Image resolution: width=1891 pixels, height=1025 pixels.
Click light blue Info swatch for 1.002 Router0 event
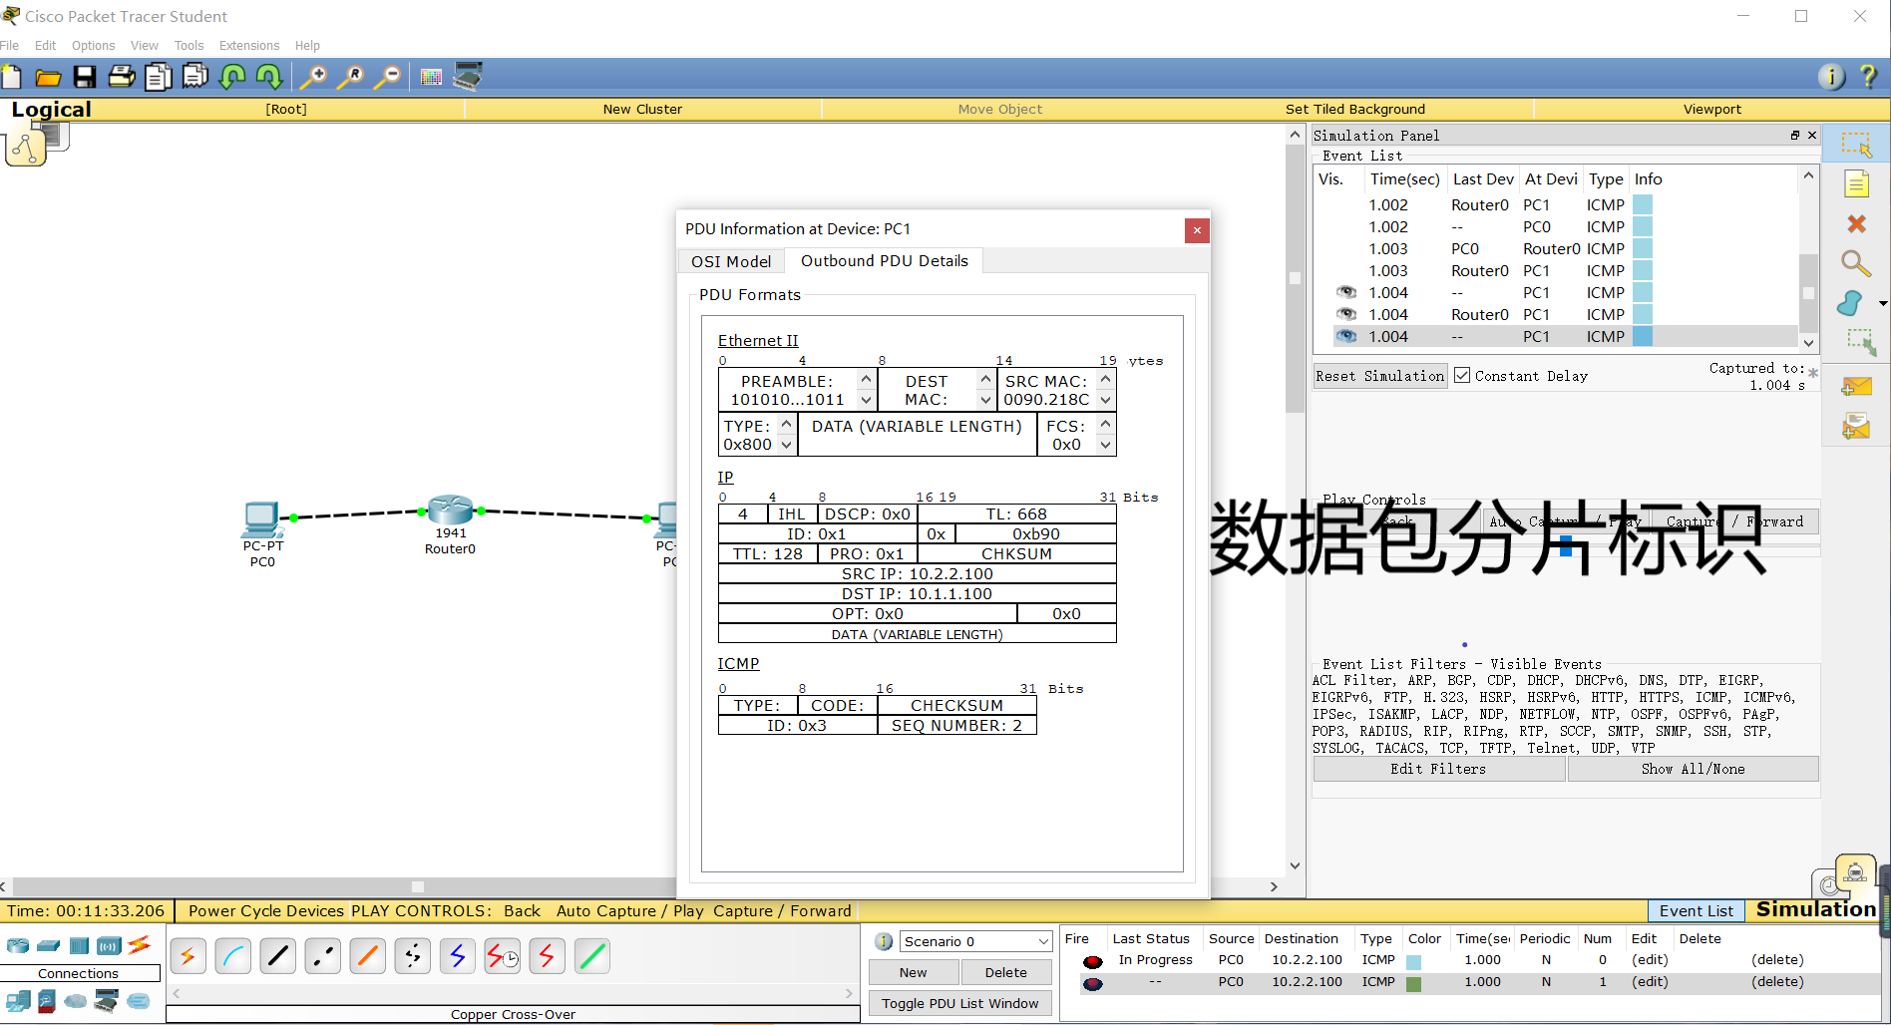click(x=1643, y=204)
